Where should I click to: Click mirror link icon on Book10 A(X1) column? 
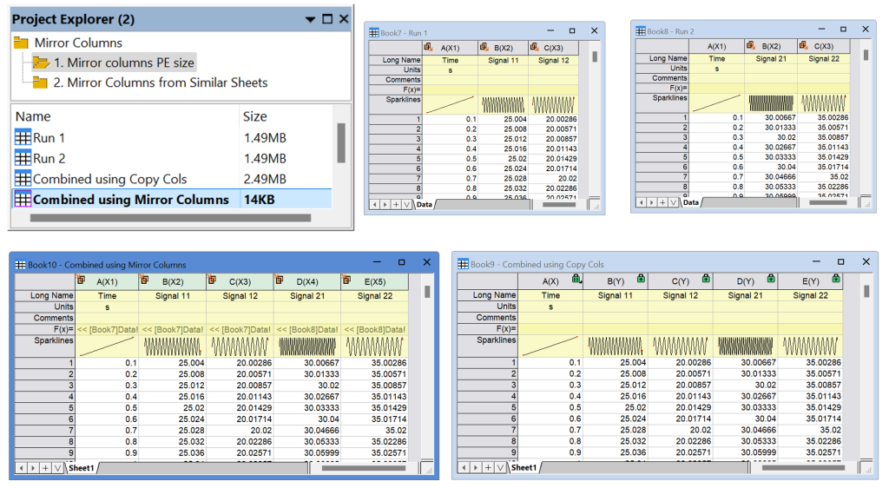(81, 280)
